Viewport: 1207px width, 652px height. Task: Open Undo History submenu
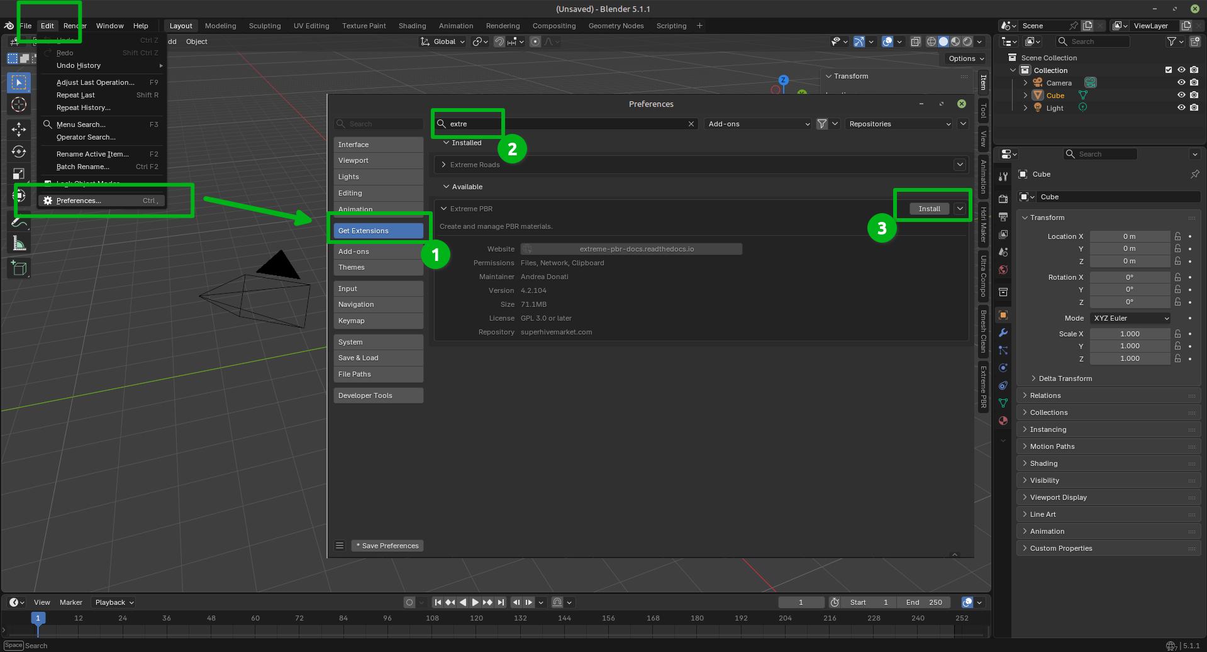(102, 65)
